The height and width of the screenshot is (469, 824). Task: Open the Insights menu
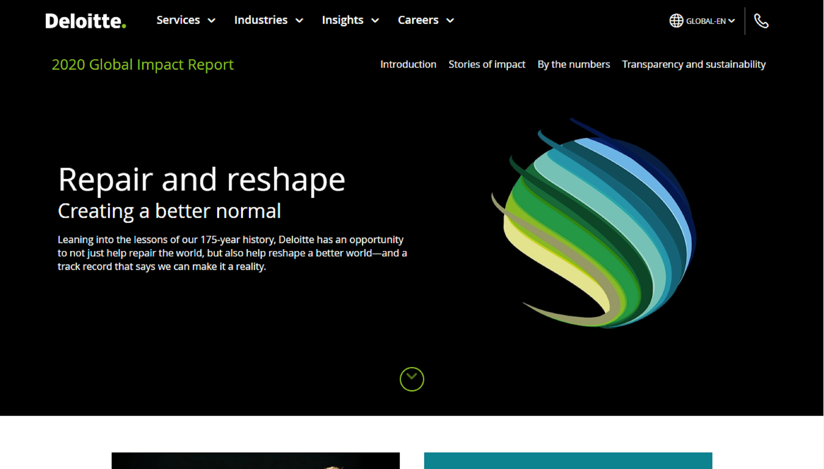click(343, 20)
